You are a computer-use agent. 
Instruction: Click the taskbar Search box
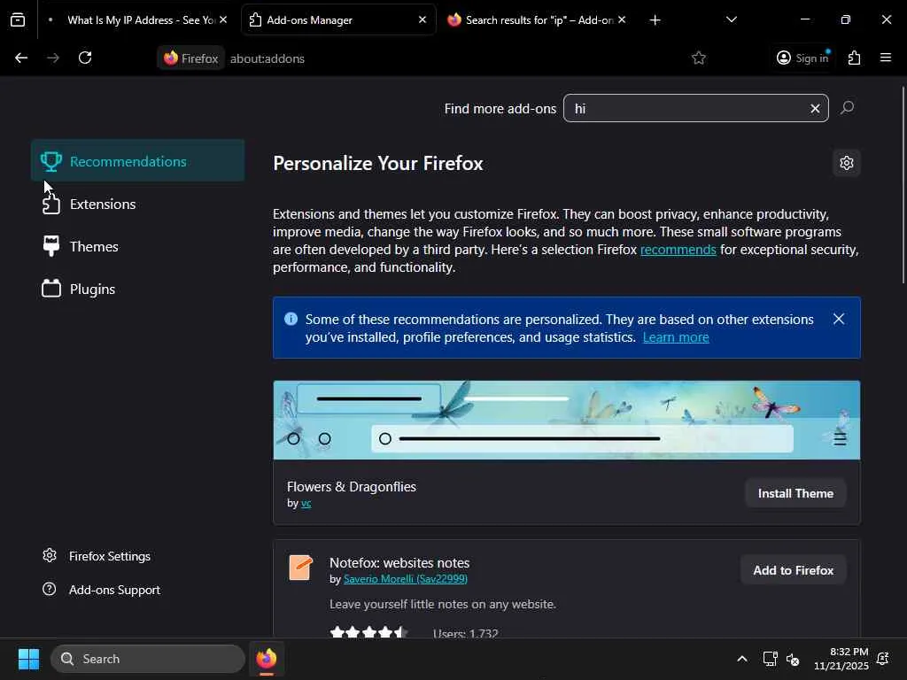pyautogui.click(x=148, y=659)
